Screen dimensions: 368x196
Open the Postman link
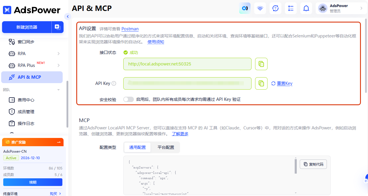click(130, 29)
